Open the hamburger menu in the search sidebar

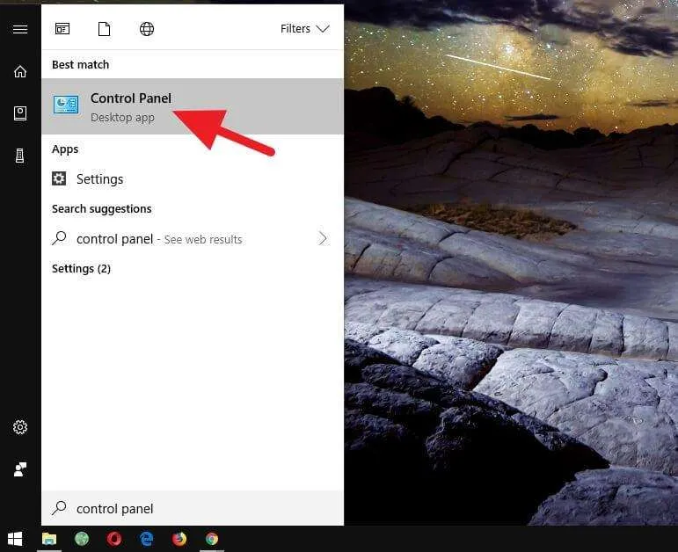coord(20,29)
